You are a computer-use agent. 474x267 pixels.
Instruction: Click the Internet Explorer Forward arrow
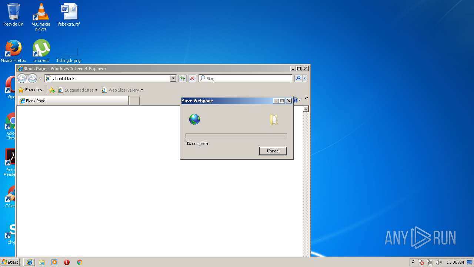[x=32, y=78]
